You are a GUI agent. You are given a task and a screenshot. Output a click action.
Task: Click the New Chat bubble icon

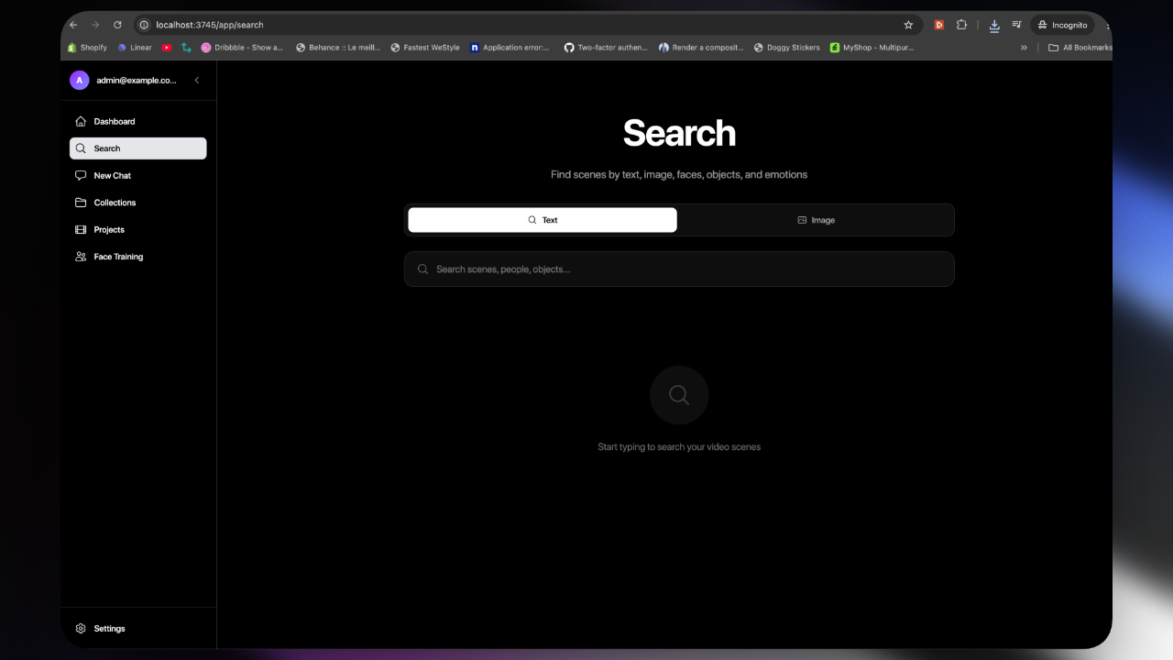(81, 175)
